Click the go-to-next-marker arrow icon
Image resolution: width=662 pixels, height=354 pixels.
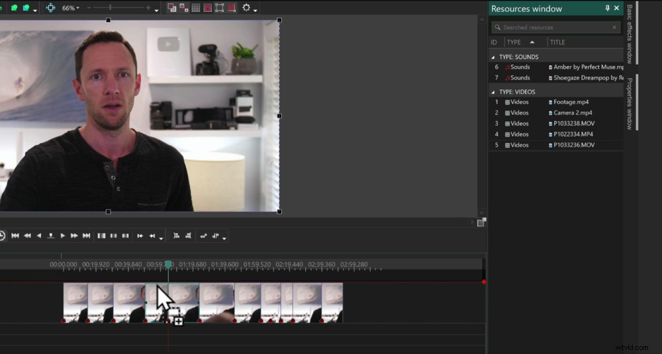click(x=152, y=236)
